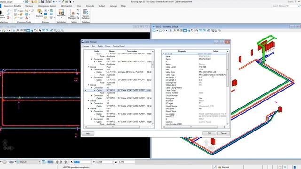
Task: Save the file from quick access toolbar
Action: 43,2
